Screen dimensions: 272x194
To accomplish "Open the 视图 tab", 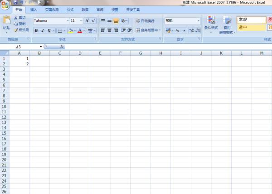I will 115,10.
